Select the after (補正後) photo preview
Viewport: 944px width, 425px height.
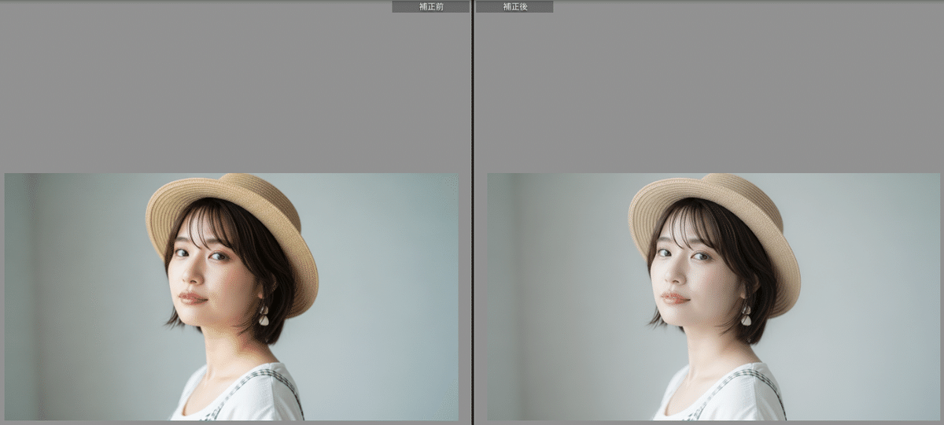click(x=714, y=296)
